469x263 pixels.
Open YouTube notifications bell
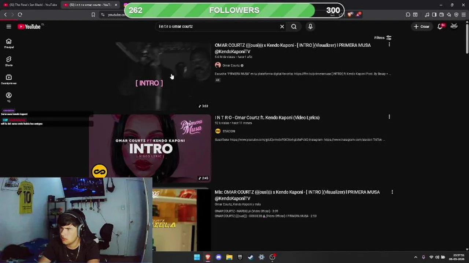[441, 26]
